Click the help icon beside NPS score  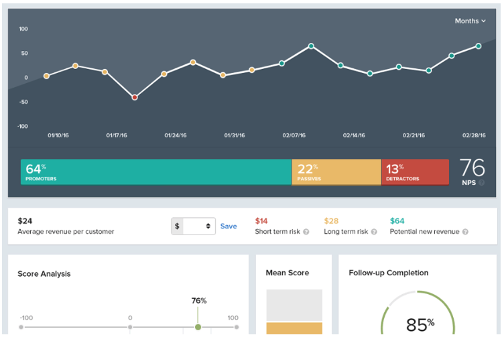coord(481,182)
